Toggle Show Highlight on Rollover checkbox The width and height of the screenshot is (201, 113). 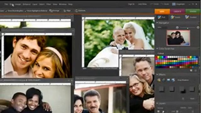click(x=36, y=11)
